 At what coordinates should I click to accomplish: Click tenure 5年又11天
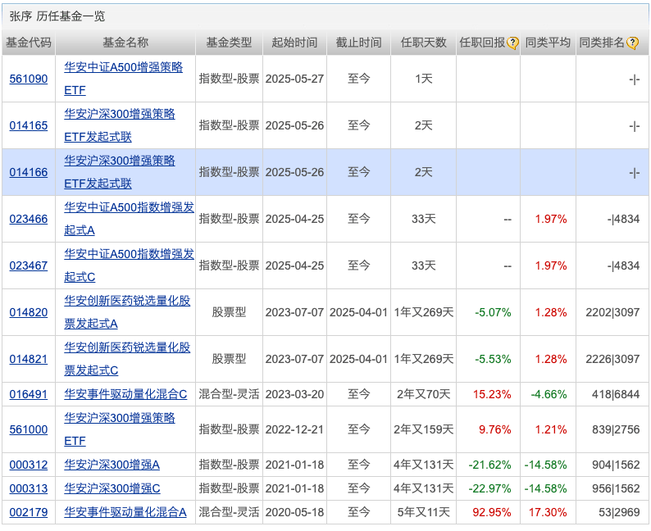pos(424,513)
